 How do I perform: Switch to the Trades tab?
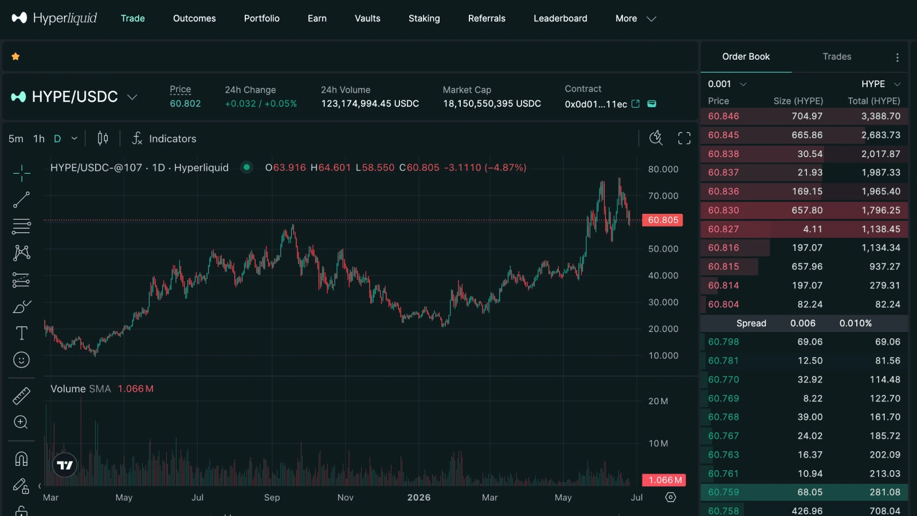point(837,56)
